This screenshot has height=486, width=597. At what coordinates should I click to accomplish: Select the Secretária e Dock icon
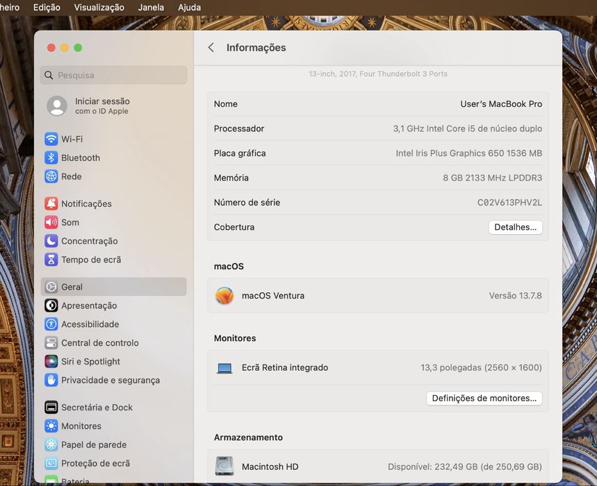pos(51,408)
